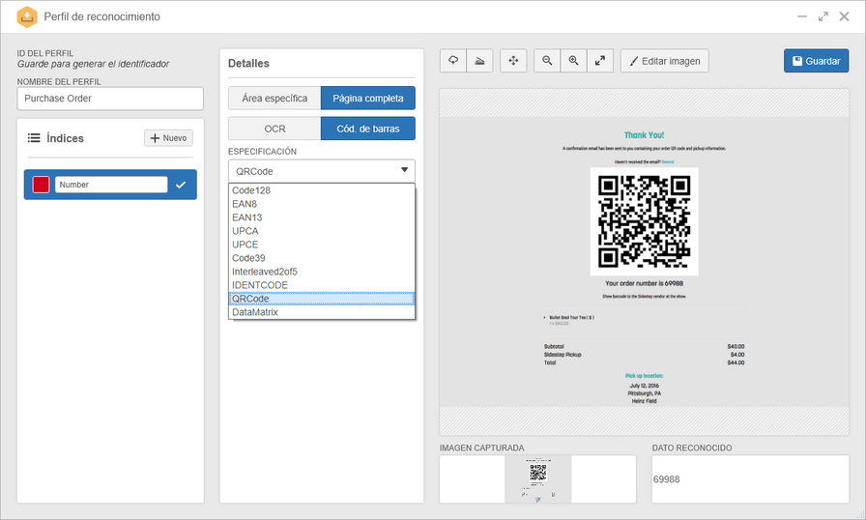Viewport: 866px width, 520px height.
Task: Click the Detalles panel heading
Action: pyautogui.click(x=248, y=64)
